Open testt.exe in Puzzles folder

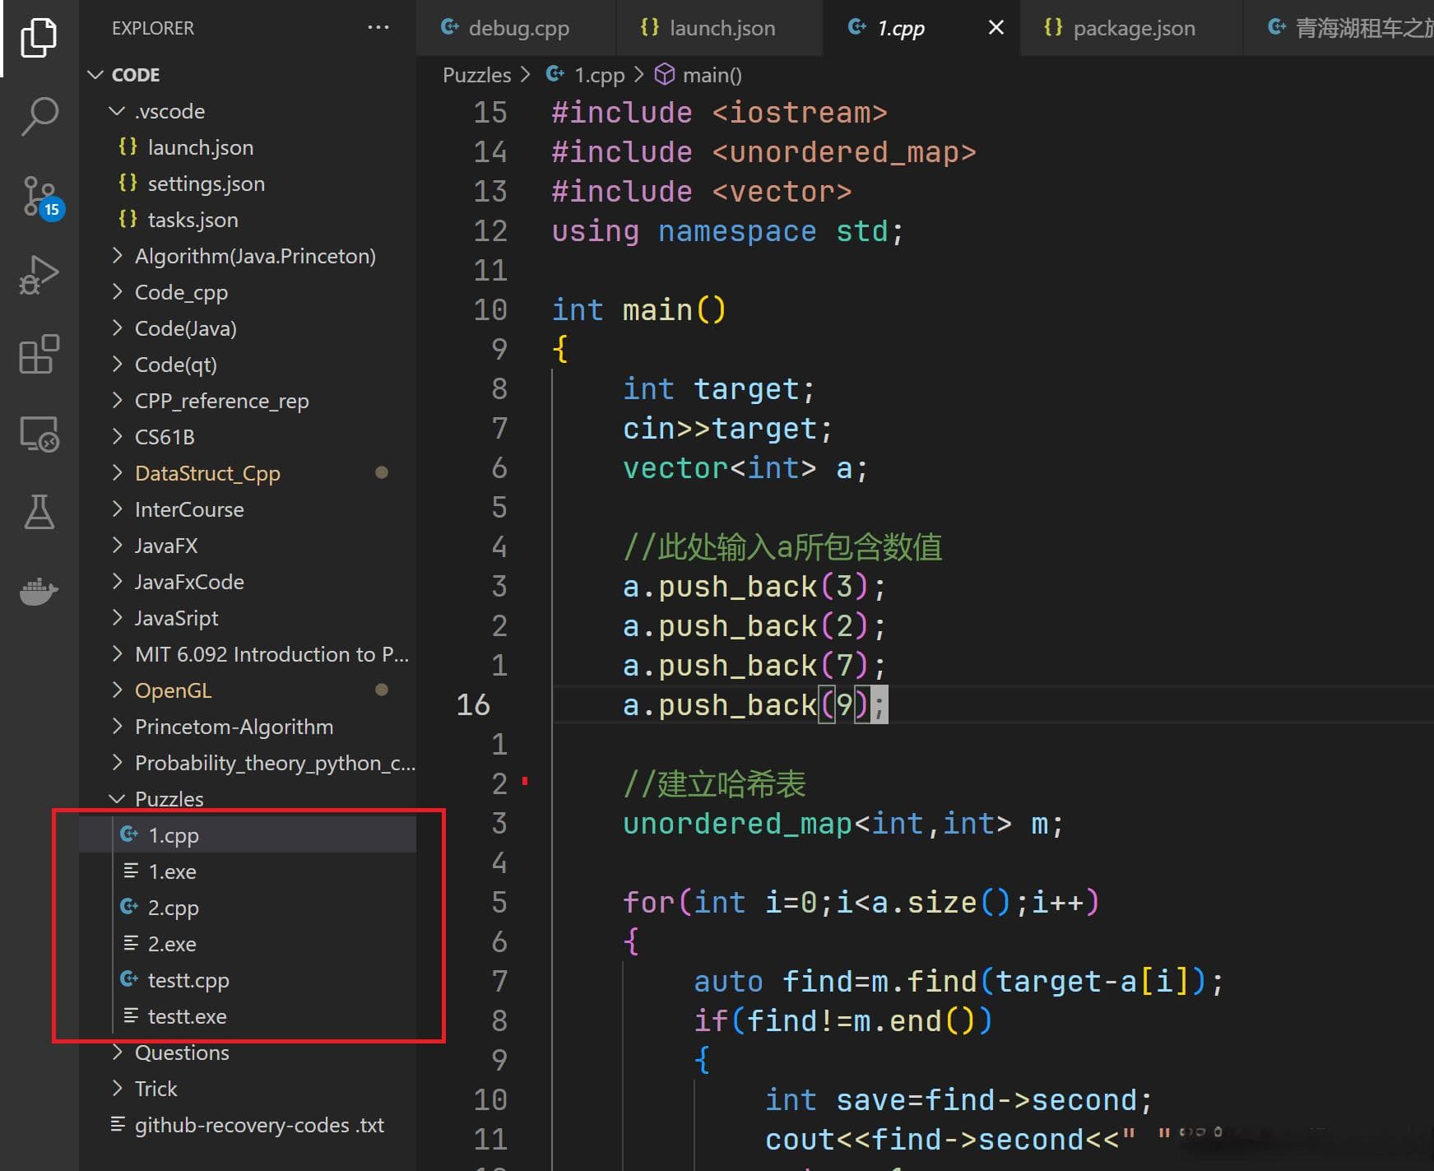click(x=247, y=1016)
